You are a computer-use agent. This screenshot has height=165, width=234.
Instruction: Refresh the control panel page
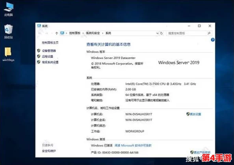tap(162, 33)
